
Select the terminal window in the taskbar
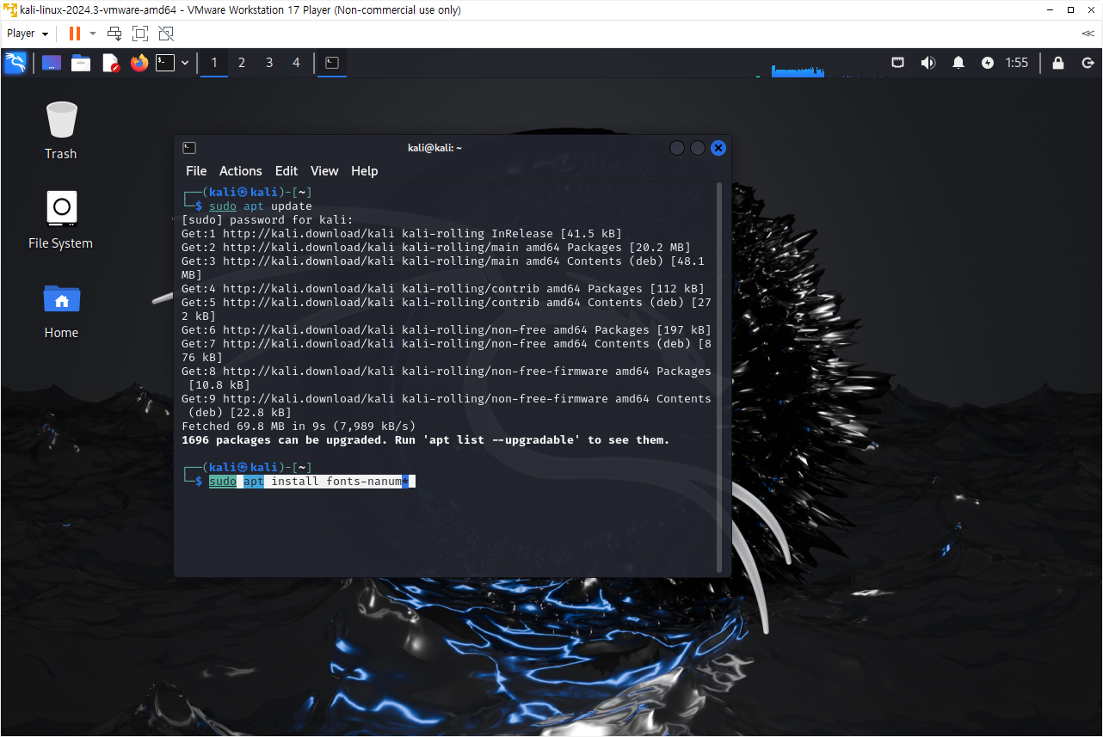point(332,63)
